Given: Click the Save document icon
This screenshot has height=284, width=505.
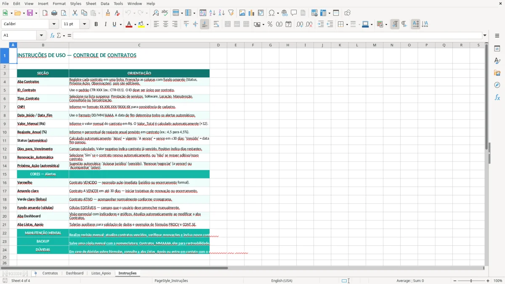Looking at the screenshot, I should pyautogui.click(x=30, y=13).
